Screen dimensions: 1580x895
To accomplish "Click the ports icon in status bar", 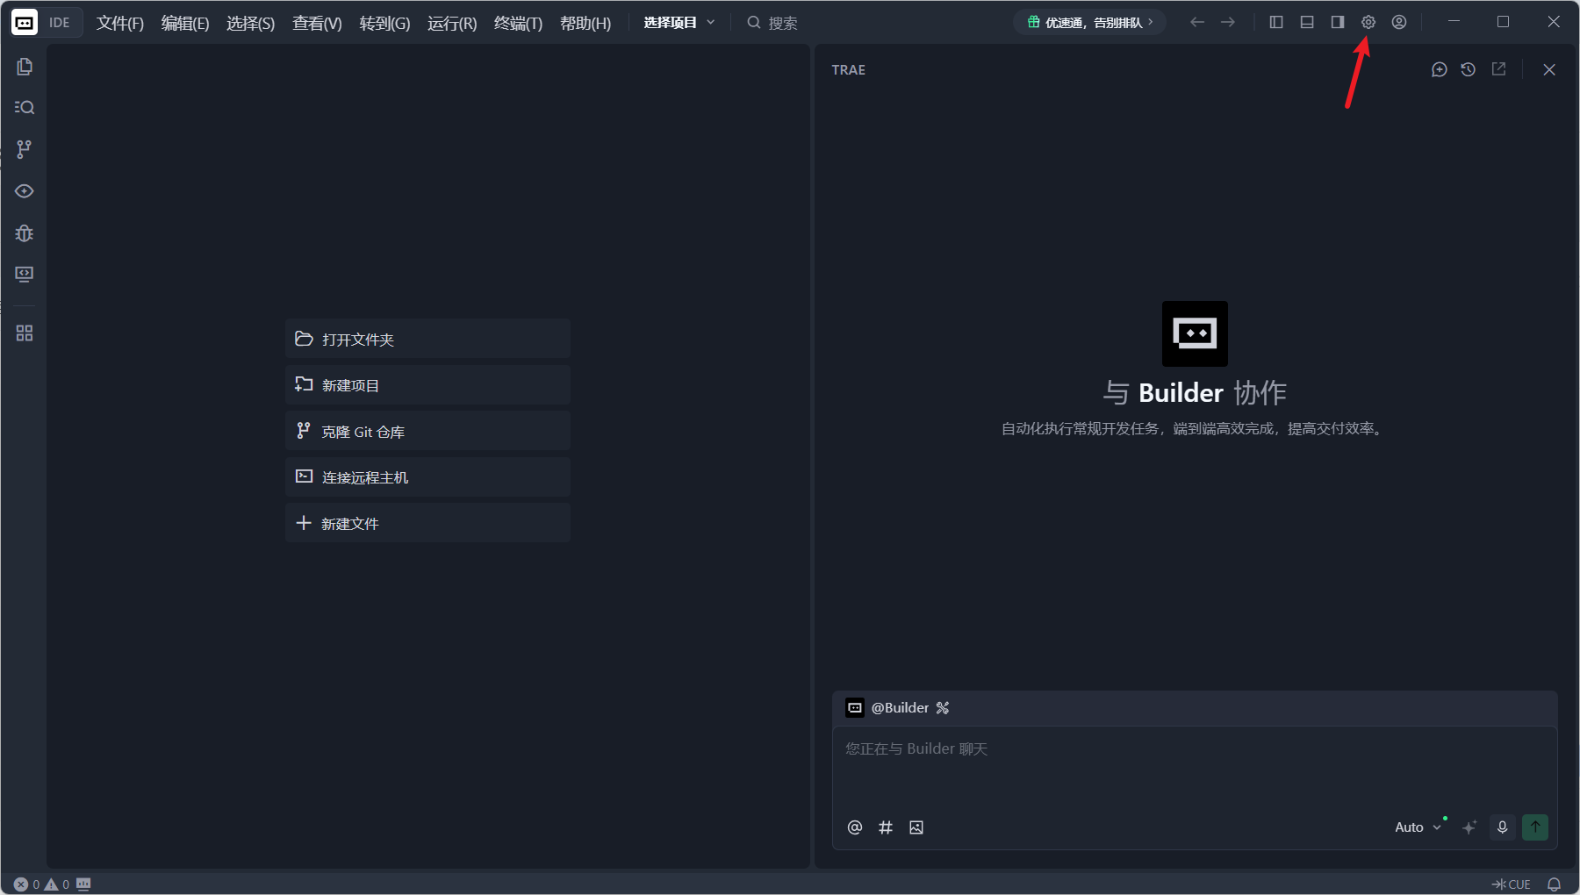I will 83,884.
